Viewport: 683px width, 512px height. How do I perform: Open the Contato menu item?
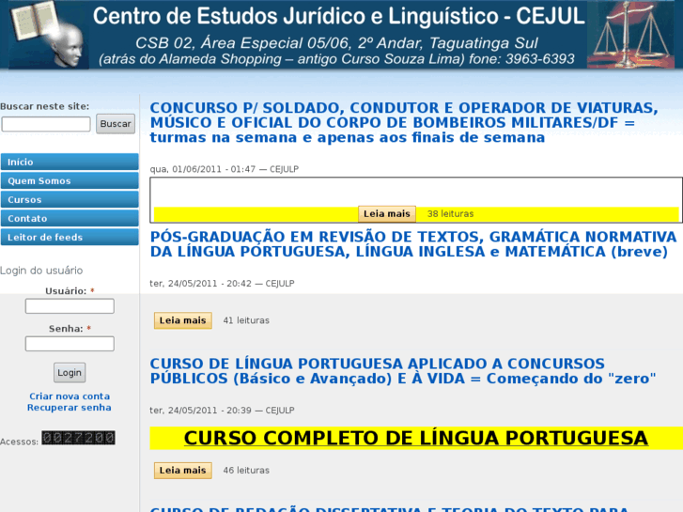[70, 218]
